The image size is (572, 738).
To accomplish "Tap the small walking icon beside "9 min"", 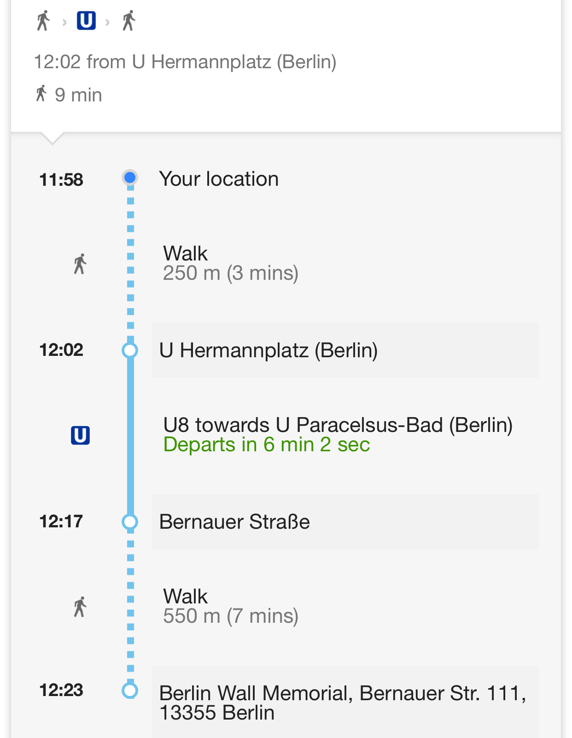I will pos(41,94).
